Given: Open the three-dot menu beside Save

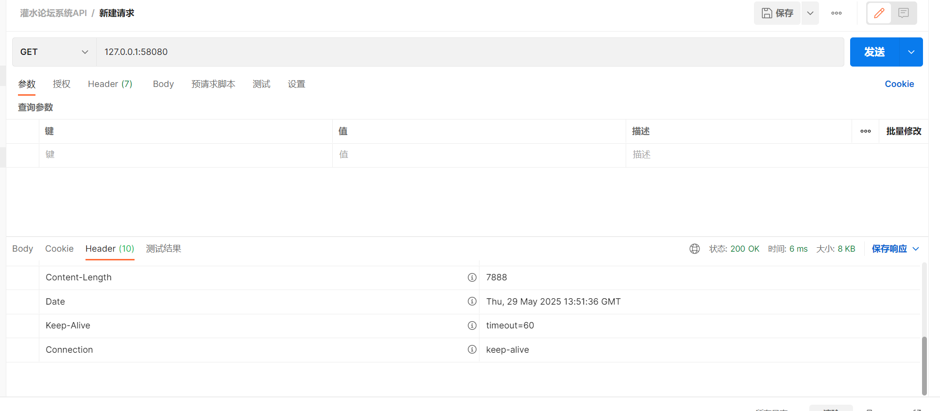Looking at the screenshot, I should click(837, 13).
